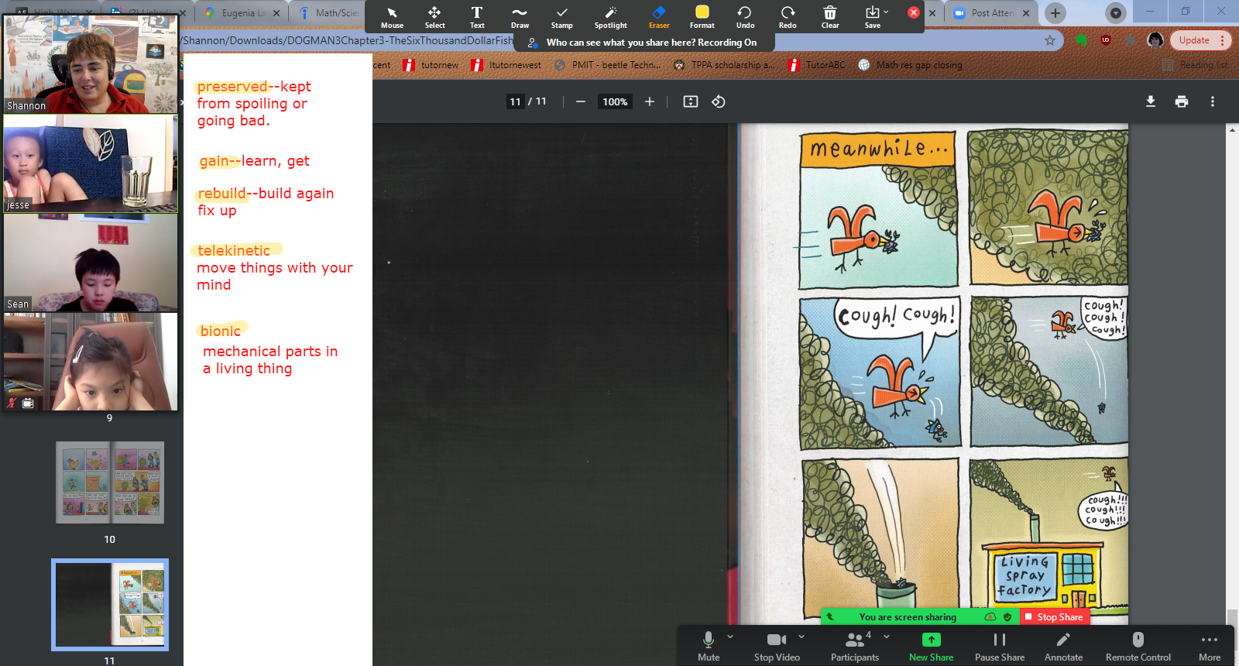Click the green Chrome extension icon
Image resolution: width=1239 pixels, height=666 pixels.
(1081, 40)
